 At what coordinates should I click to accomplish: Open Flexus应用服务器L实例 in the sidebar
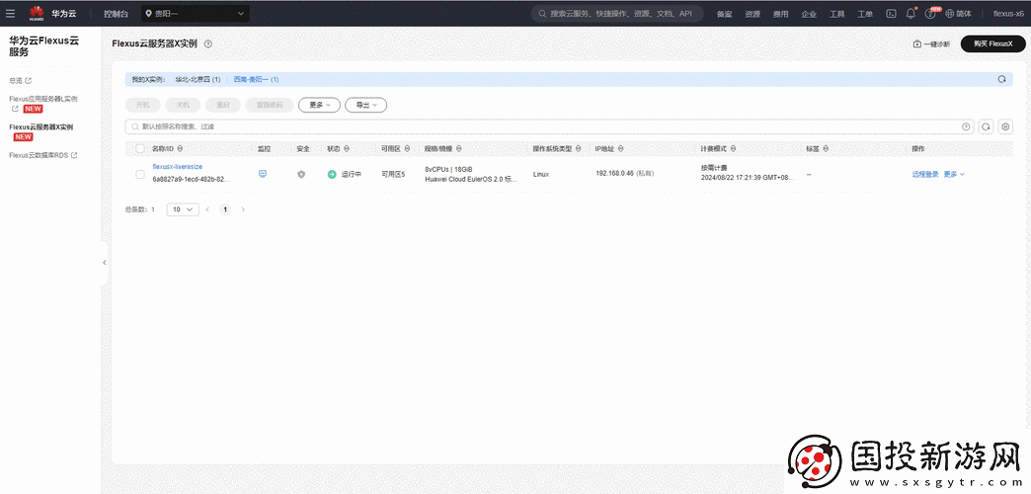56,99
